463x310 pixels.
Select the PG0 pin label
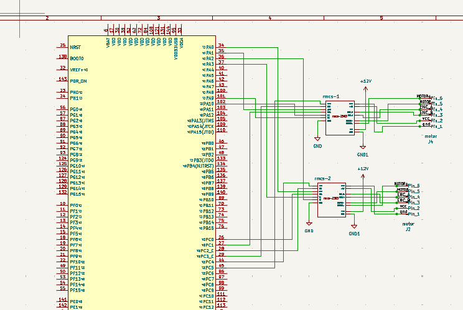(76, 109)
